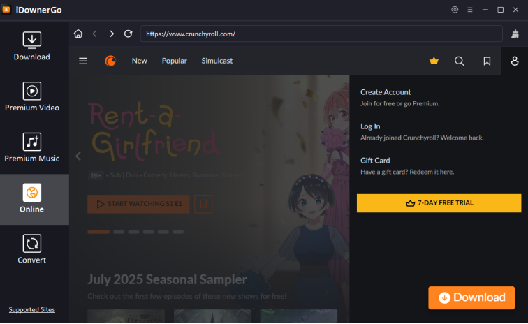Open the Popular tab
Screen dimensions: 528x324
[174, 61]
